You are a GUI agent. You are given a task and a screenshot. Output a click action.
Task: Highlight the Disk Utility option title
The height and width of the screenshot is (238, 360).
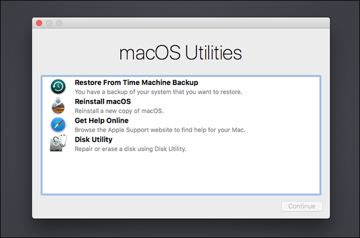(x=94, y=139)
